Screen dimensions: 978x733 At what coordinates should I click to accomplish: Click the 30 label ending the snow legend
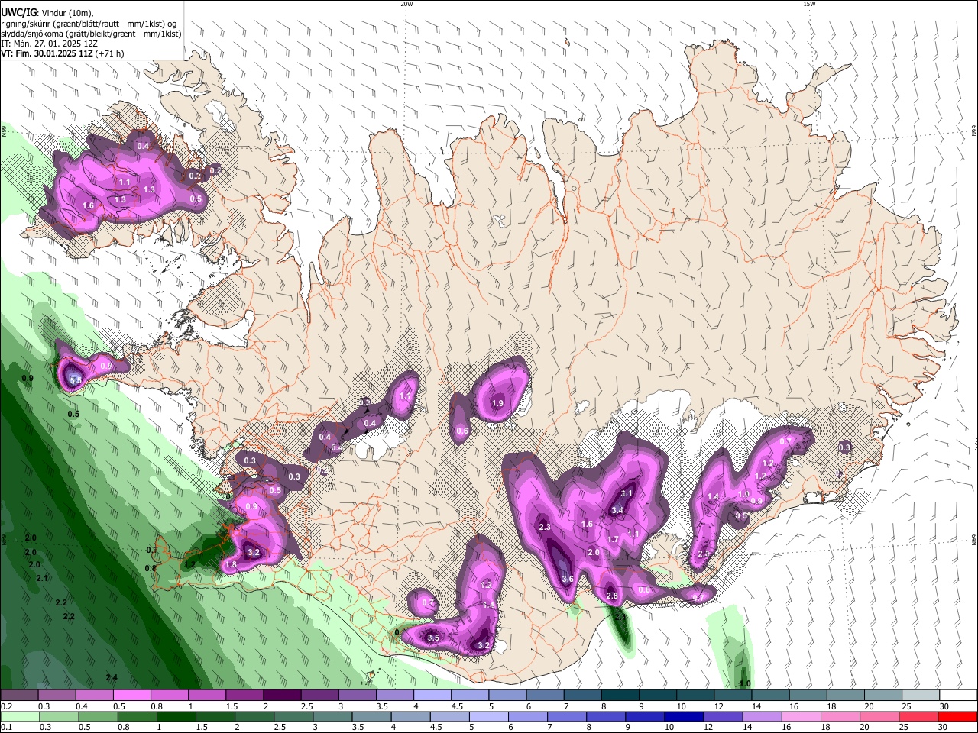pos(944,706)
